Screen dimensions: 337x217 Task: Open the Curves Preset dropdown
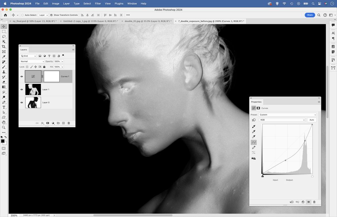point(288,115)
